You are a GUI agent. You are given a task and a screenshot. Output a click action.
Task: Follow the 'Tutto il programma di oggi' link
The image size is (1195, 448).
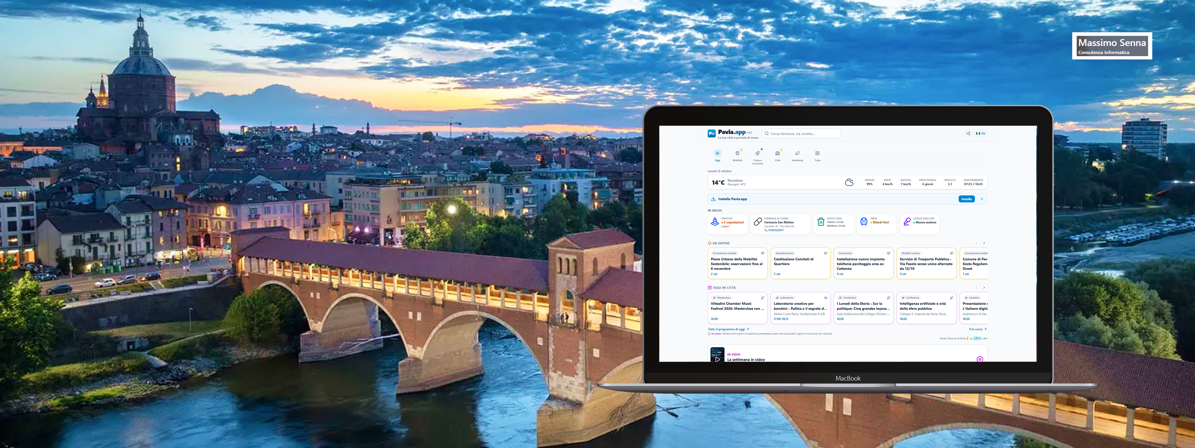click(x=728, y=329)
